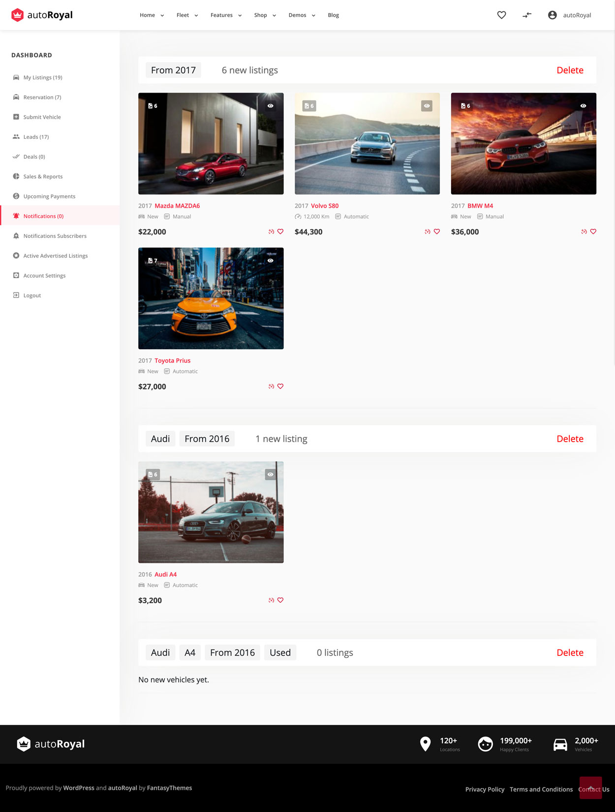Toggle quick view eye on Volvo S80
This screenshot has height=812, width=615.
tap(427, 106)
